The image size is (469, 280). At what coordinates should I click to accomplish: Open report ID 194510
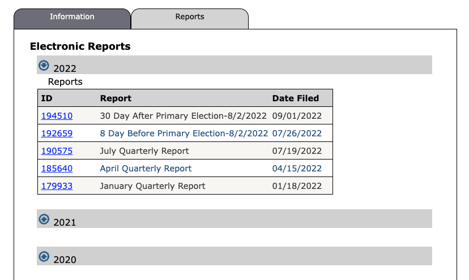(57, 116)
